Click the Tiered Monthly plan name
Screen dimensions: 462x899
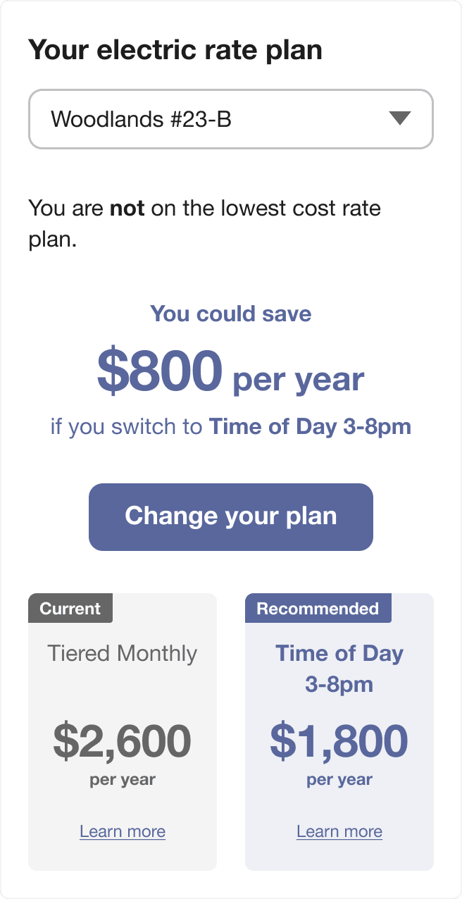click(122, 653)
